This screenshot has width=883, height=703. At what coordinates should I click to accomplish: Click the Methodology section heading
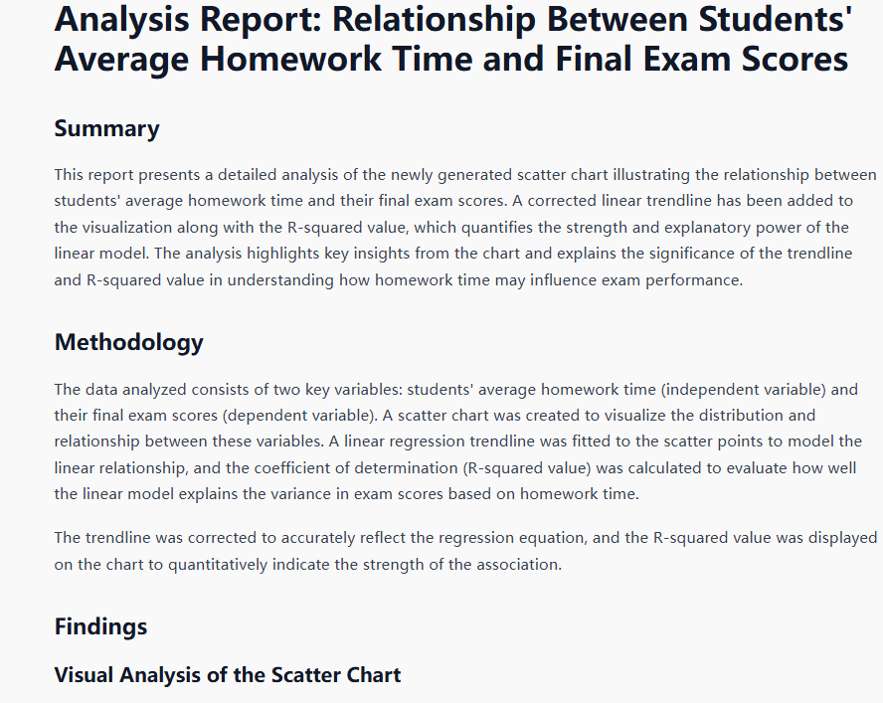coord(128,342)
